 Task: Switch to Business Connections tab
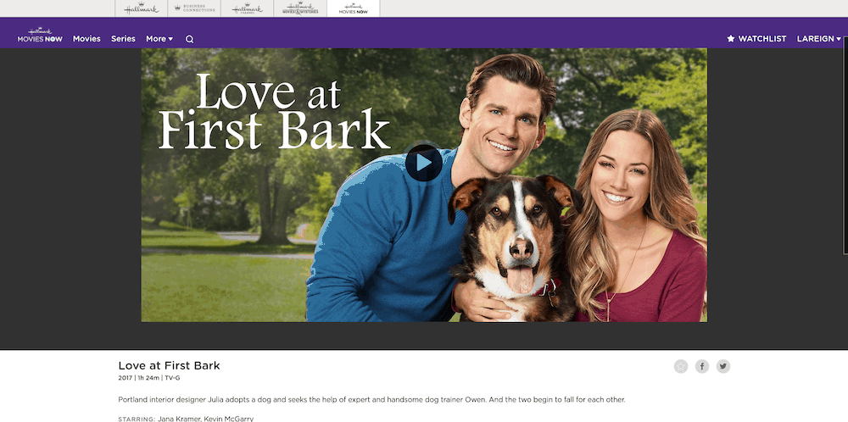pos(194,8)
